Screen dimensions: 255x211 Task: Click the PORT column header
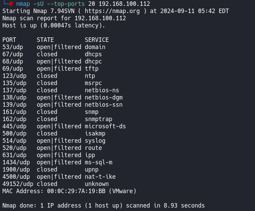[9, 40]
